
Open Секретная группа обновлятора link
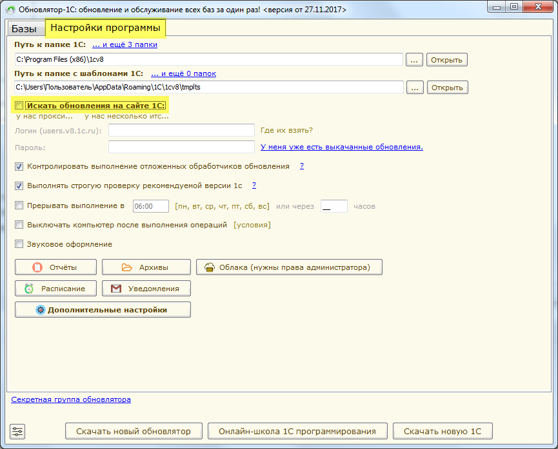click(x=71, y=399)
